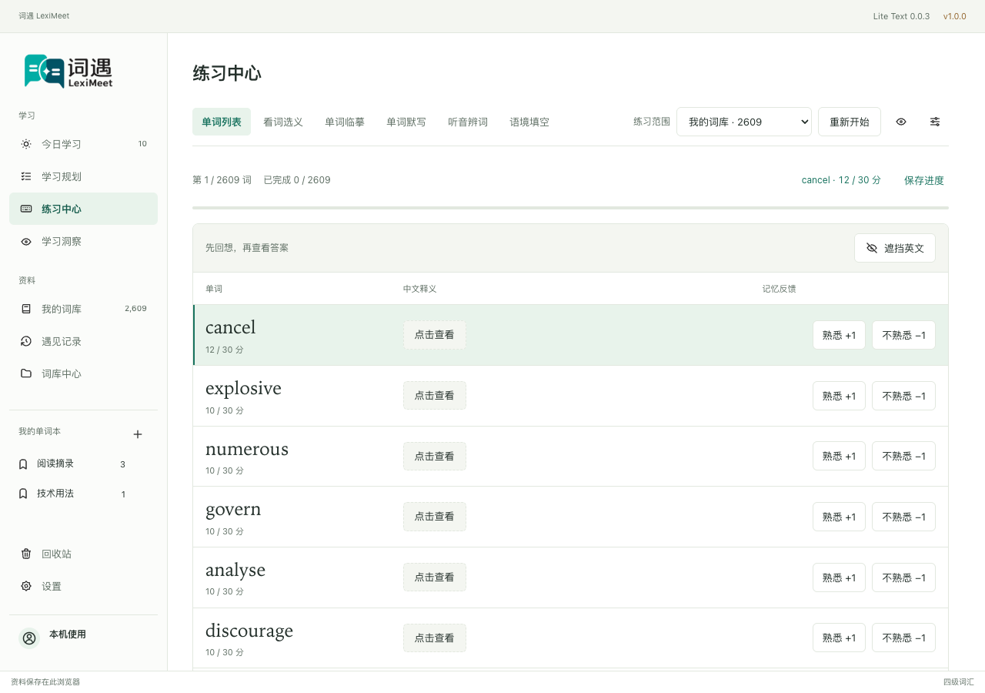Mark analyse as 熟悉 +1
The image size is (985, 693).
839,577
